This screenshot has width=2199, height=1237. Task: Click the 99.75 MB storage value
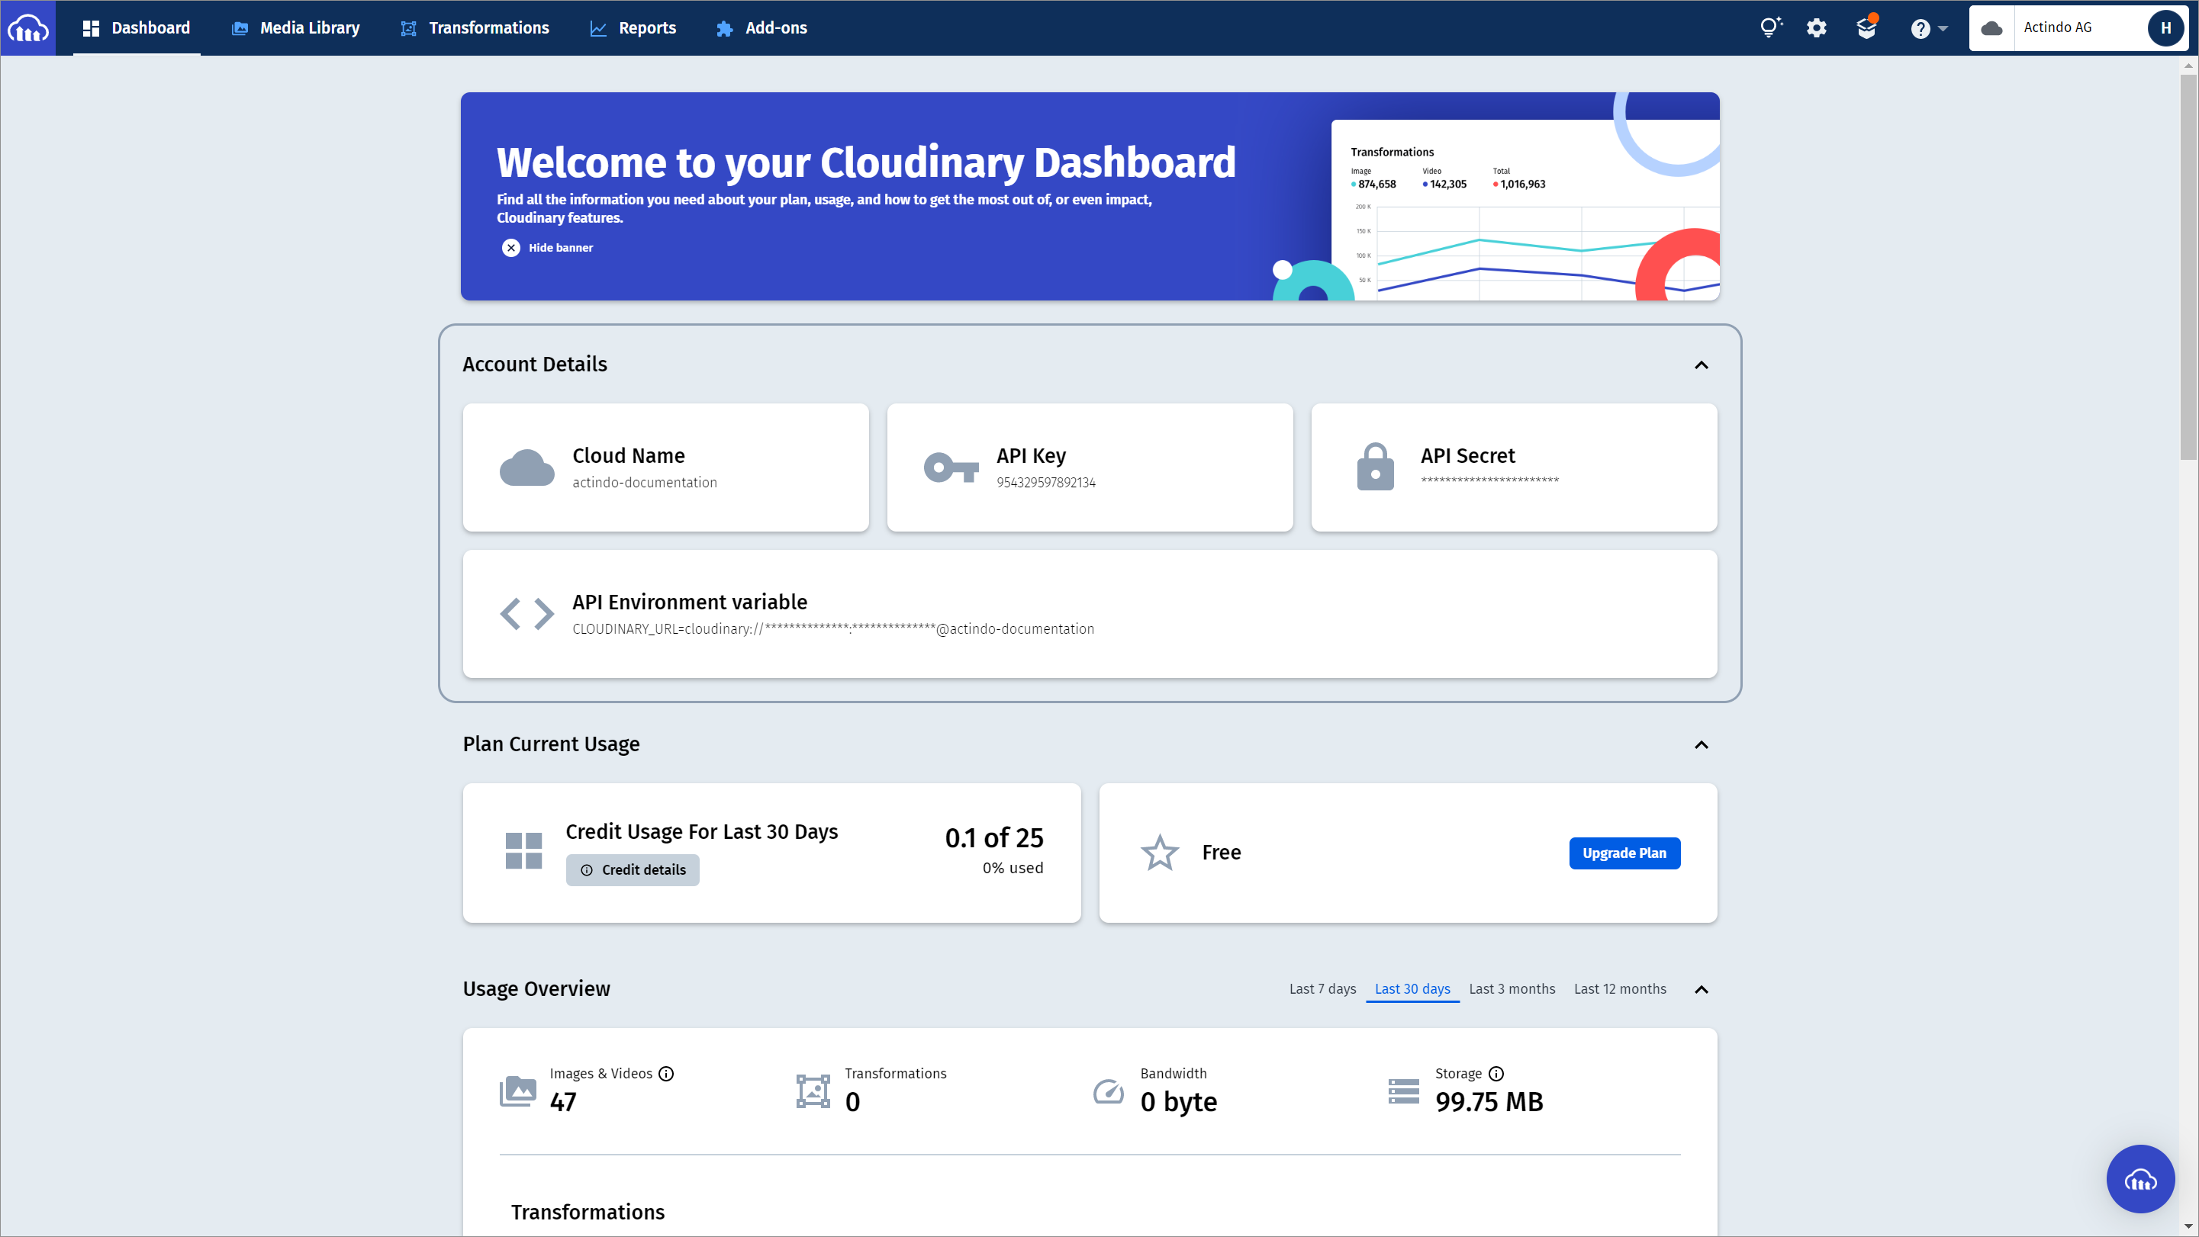(x=1489, y=1101)
